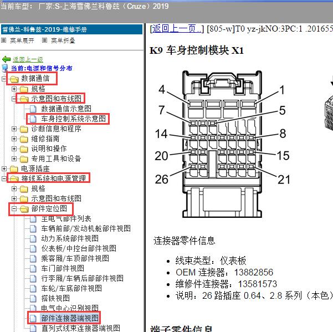Click the text 线束类型：仪表板
The image size is (333, 332).
point(211,261)
